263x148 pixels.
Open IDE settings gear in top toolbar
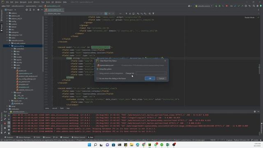(x=258, y=6)
